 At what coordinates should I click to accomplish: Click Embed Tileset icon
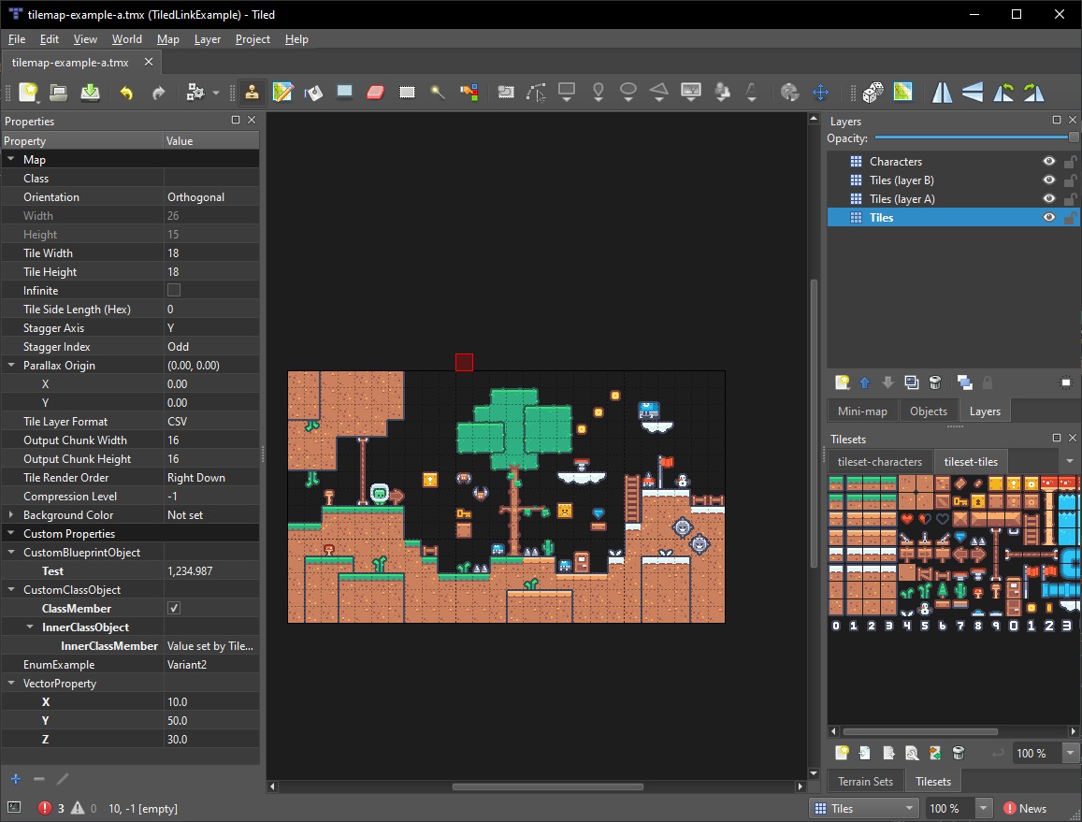865,753
